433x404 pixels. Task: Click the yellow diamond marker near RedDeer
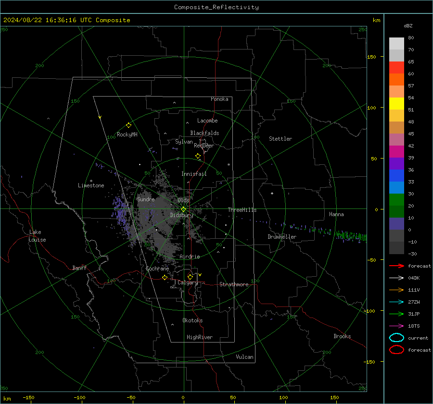[x=198, y=156]
